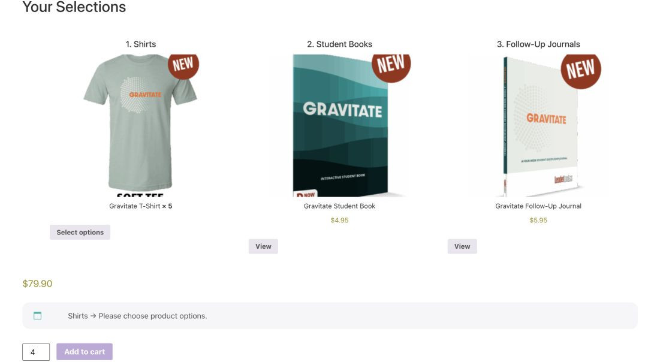Click the $79.90 total price
Viewport: 645px width, 362px height.
37,283
